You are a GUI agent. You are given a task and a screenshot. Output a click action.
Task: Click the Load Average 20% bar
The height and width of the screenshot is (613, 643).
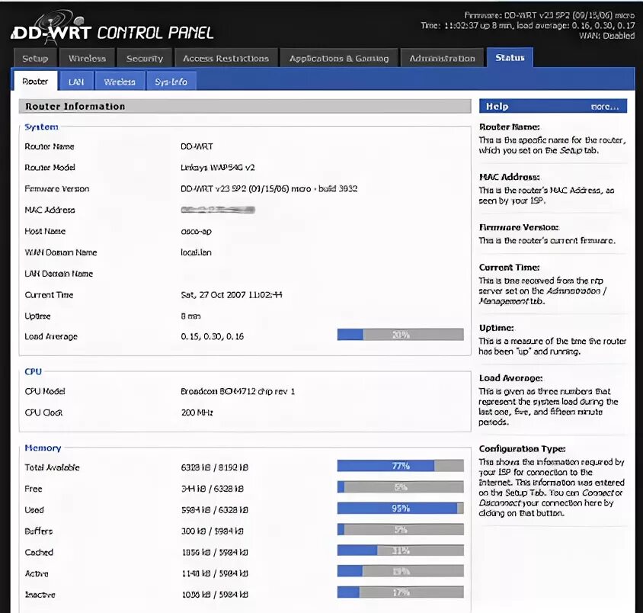[x=400, y=335]
